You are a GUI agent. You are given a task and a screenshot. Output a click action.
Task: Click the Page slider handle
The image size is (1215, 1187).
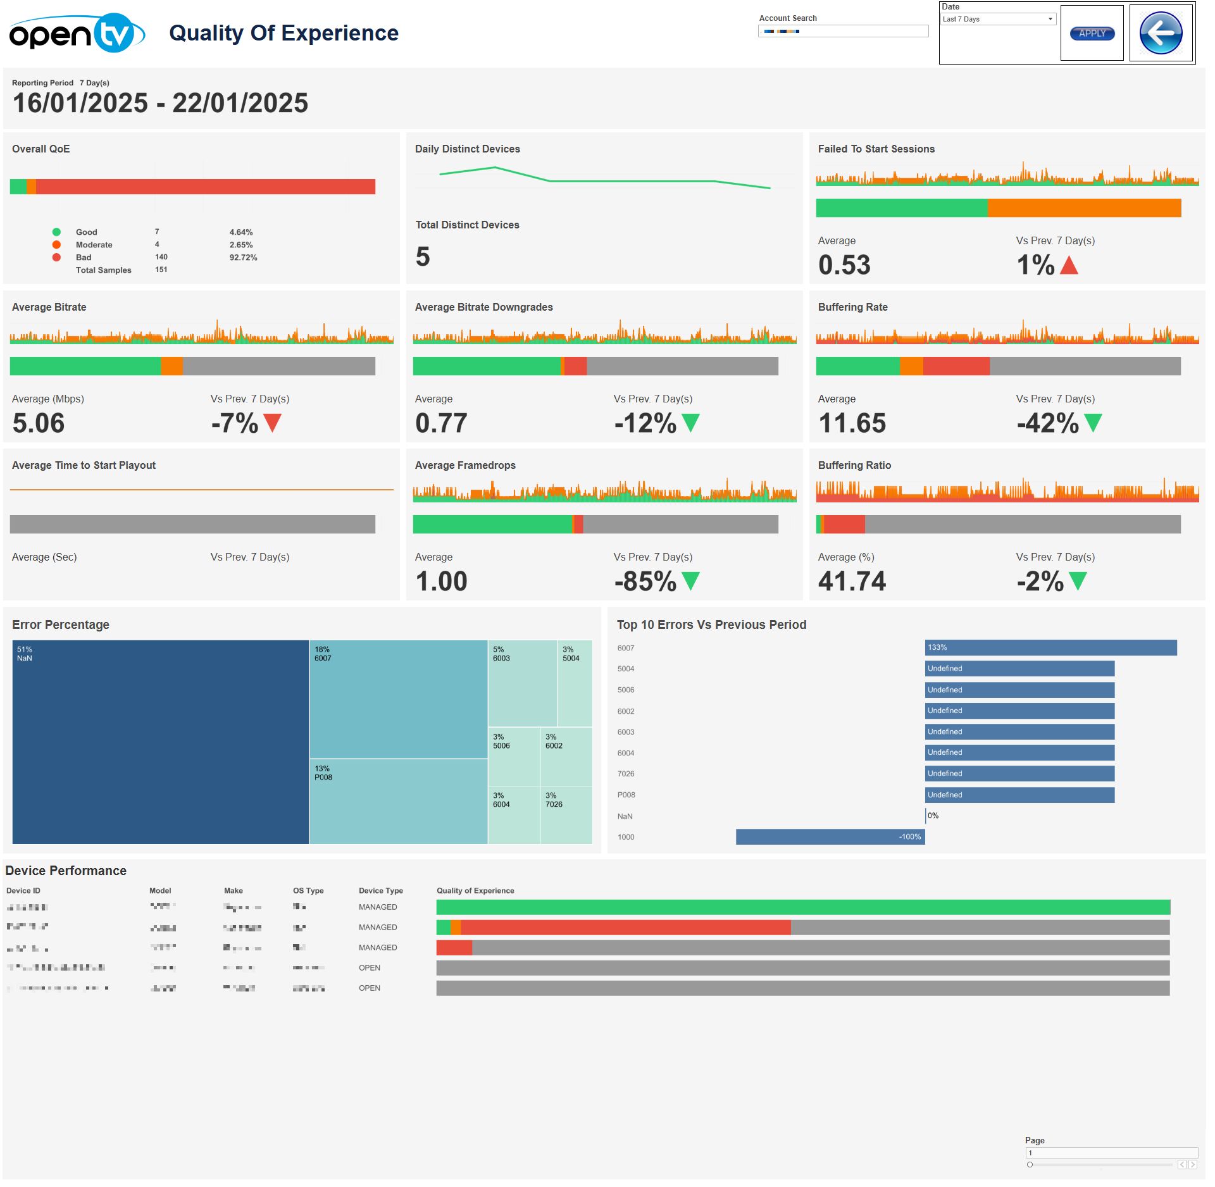point(1030,1164)
